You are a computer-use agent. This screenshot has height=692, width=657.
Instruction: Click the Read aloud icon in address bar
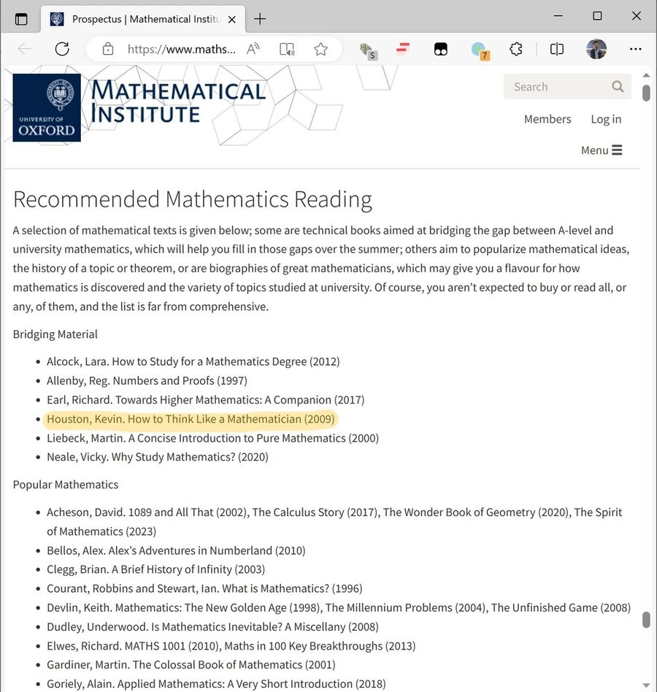pyautogui.click(x=253, y=49)
